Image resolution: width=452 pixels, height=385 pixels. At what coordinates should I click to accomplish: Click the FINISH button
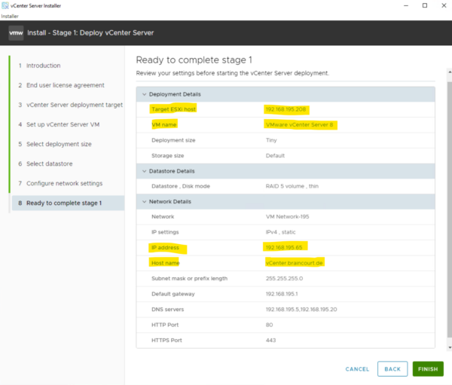pos(428,369)
